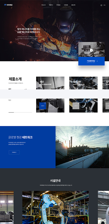Switch language to KOR
Screen dimensions: 109x224
pos(101,5)
